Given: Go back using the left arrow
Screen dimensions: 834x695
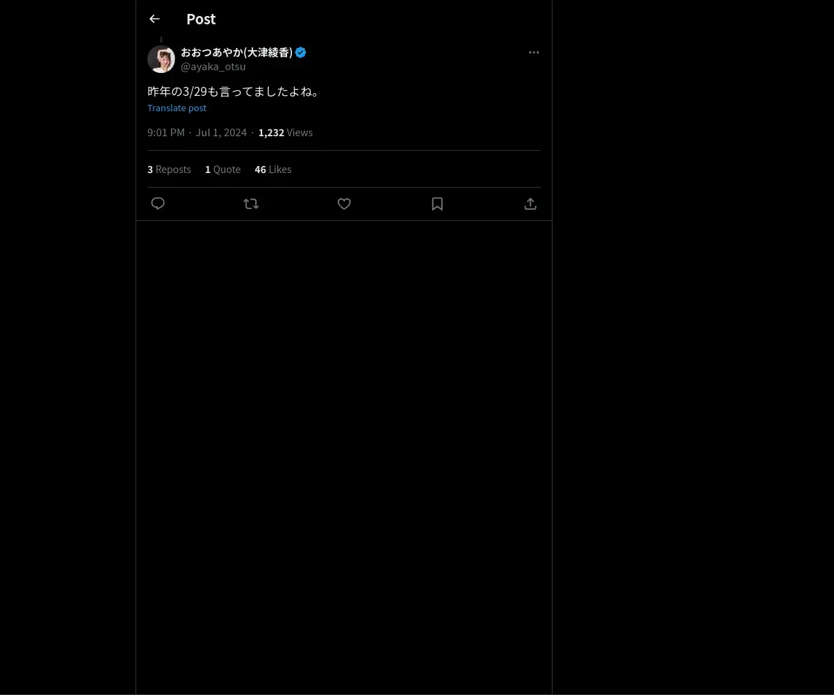Looking at the screenshot, I should coord(154,19).
